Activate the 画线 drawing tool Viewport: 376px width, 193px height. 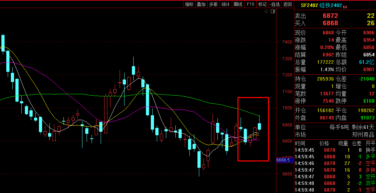(x=238, y=4)
